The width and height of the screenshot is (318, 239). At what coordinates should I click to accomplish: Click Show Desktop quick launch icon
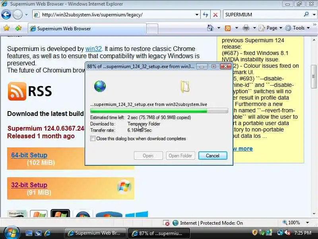(29, 233)
